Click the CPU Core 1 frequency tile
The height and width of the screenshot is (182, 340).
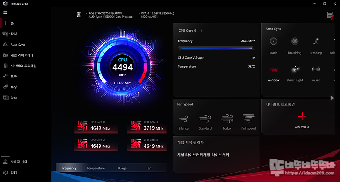click(147, 126)
